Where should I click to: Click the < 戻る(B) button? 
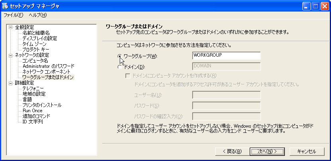[x=232, y=151]
